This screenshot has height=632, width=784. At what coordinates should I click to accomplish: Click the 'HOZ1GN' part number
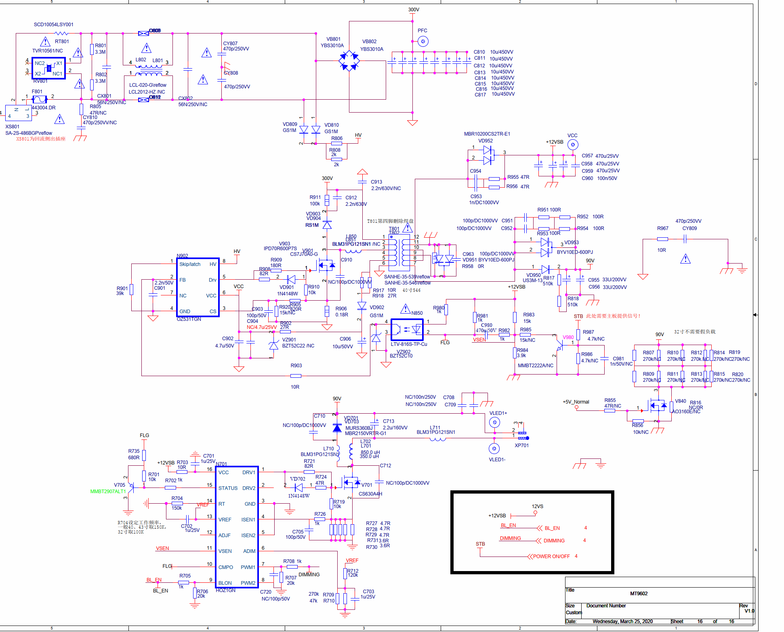click(x=225, y=590)
